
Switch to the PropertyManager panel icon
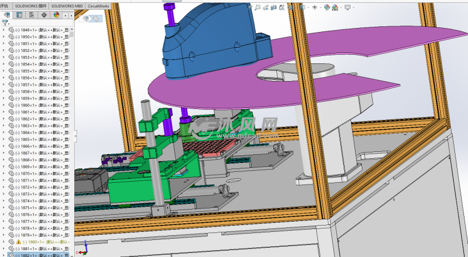tap(19, 15)
